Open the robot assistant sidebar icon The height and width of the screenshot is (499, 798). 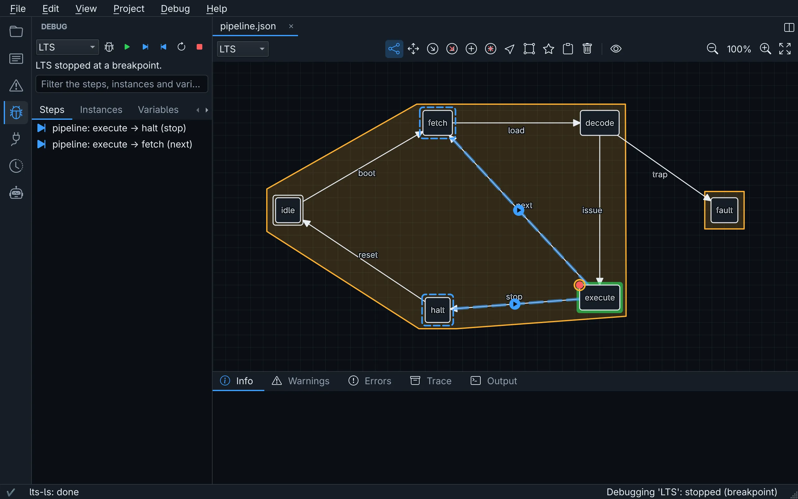[16, 193]
